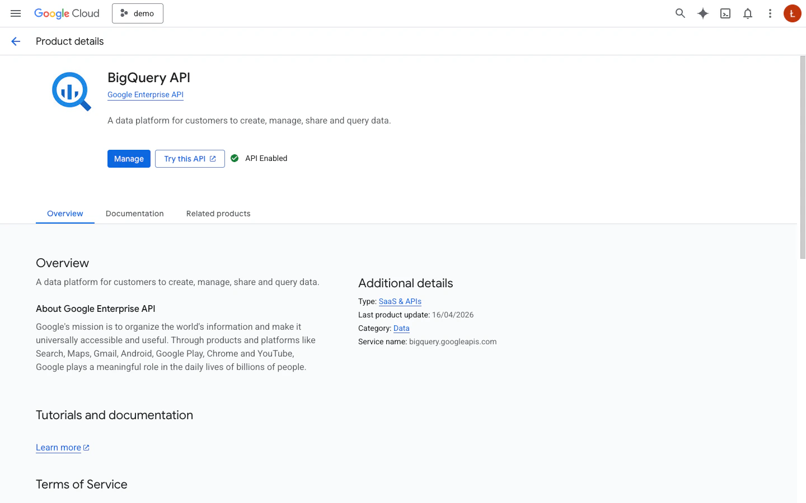
Task: Select the Overview tab
Action: pyautogui.click(x=65, y=213)
